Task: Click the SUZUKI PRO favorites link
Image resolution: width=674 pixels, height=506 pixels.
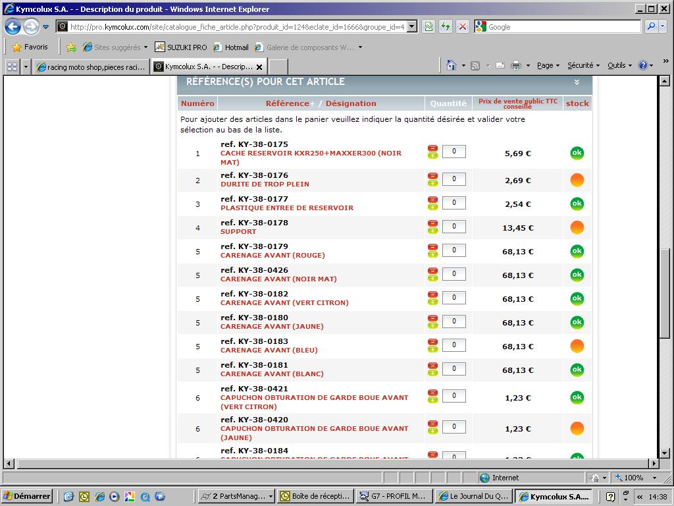Action: [181, 47]
